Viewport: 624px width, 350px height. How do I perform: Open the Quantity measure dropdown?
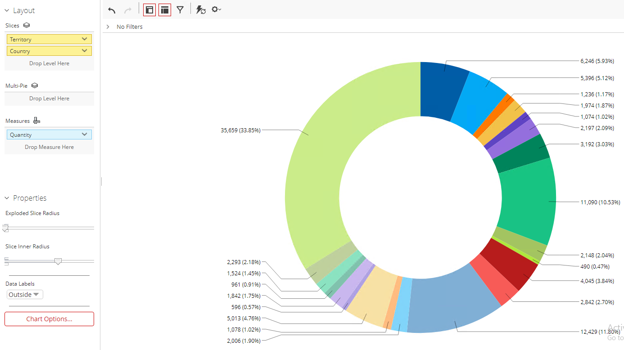pos(85,135)
